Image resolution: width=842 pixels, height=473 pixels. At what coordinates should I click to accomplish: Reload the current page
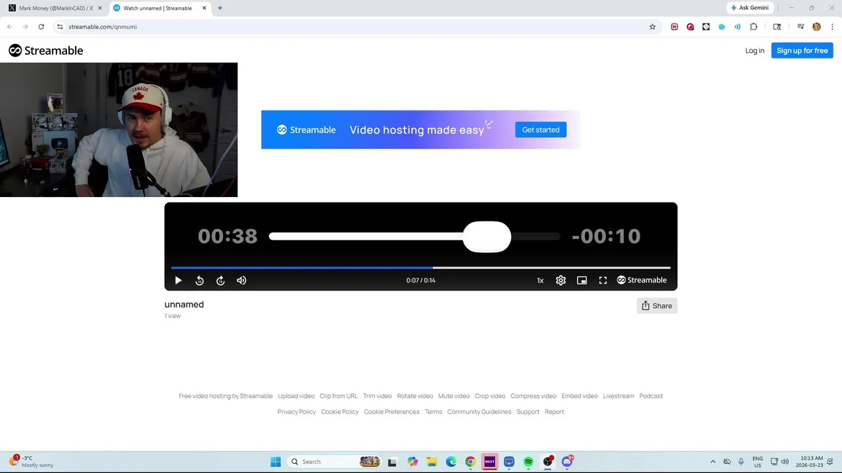[x=41, y=27]
